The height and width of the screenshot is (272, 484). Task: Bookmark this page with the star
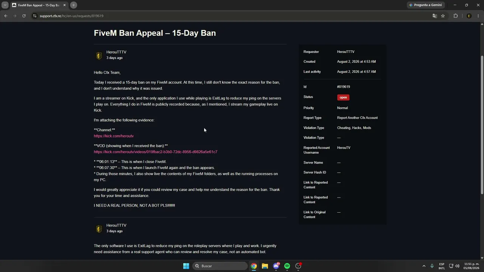(443, 16)
